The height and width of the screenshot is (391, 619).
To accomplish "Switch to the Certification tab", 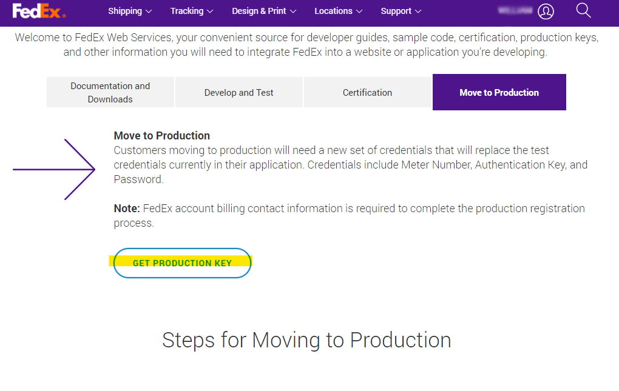I will pyautogui.click(x=367, y=92).
